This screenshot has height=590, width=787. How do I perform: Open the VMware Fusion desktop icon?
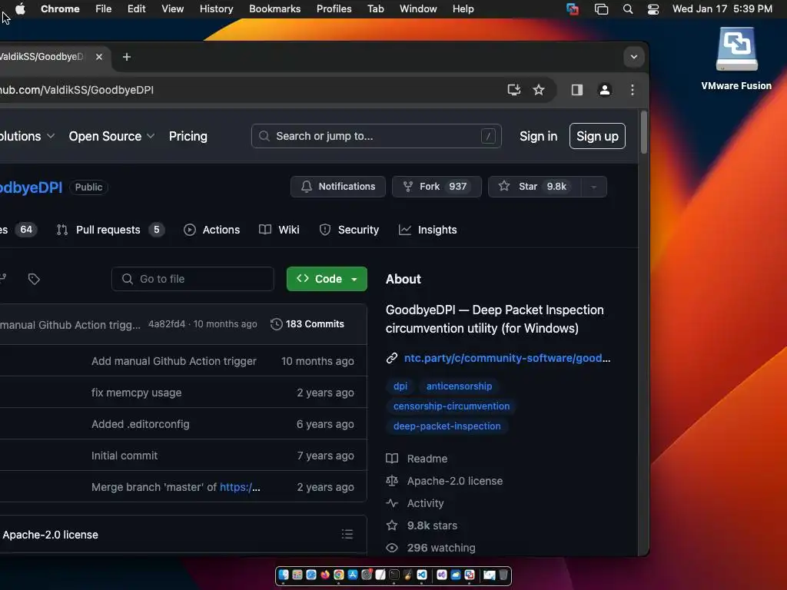coord(736,49)
